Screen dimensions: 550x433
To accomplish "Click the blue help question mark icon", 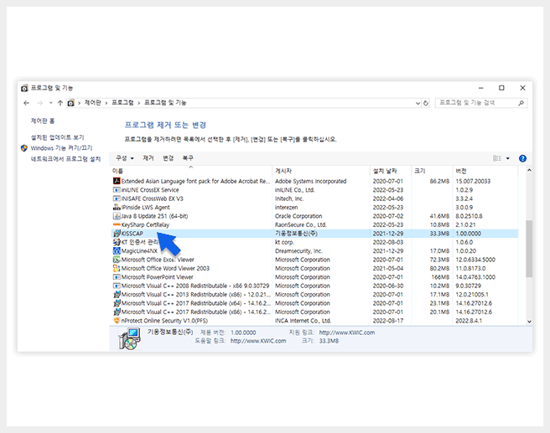I will tap(522, 158).
